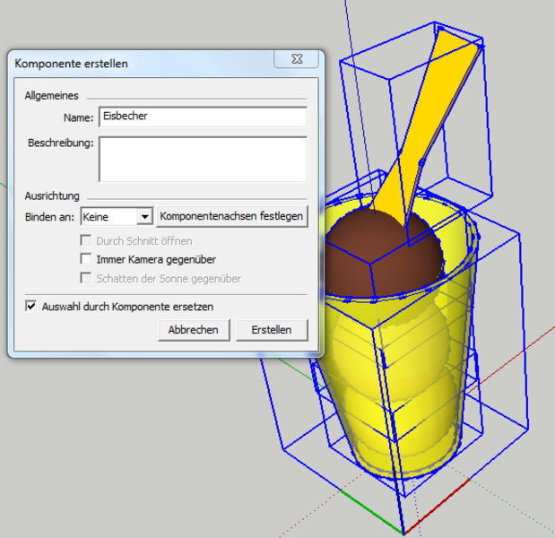Open the Binden an dropdown

point(143,217)
